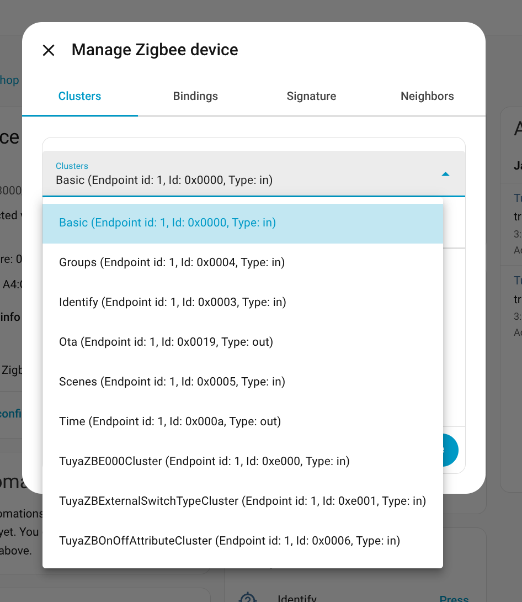Open the Signature tab
Viewport: 522px width, 602px height.
[x=311, y=96]
